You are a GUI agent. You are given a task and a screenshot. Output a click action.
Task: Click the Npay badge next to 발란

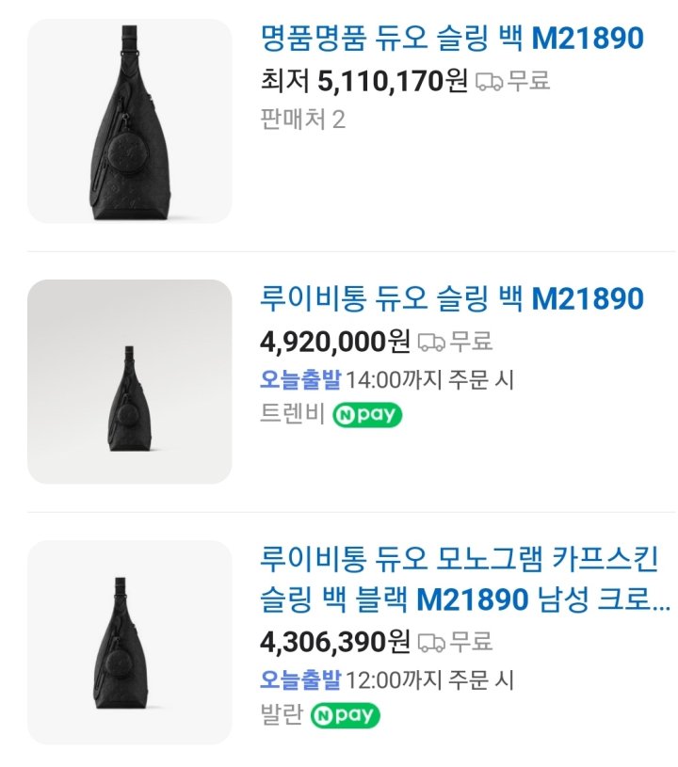coord(345,716)
